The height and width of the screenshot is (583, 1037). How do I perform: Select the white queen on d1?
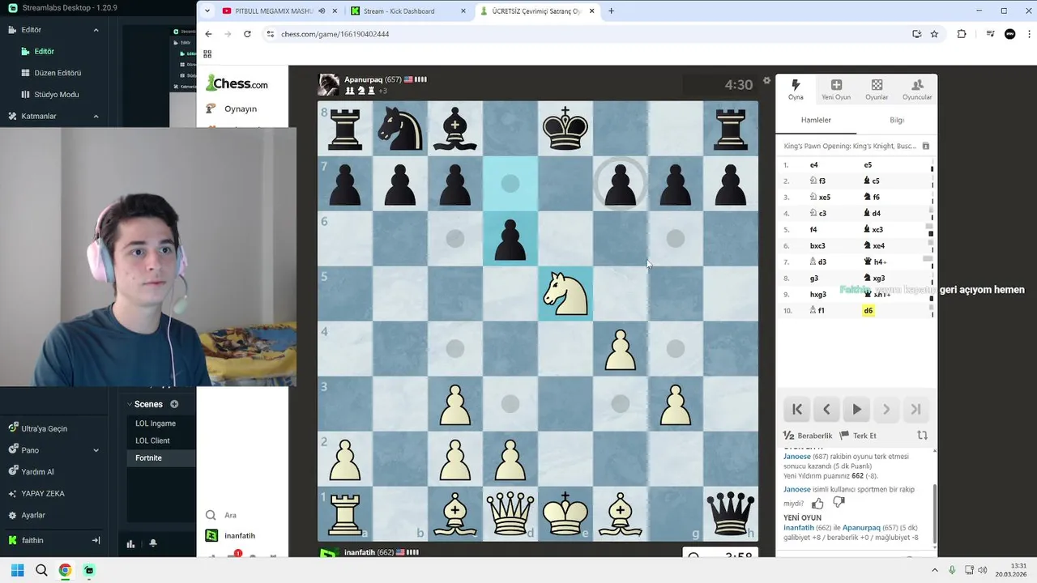click(x=510, y=513)
